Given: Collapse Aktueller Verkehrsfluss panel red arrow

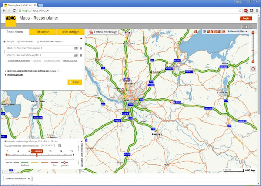Looking at the screenshot, I should click(x=82, y=141).
